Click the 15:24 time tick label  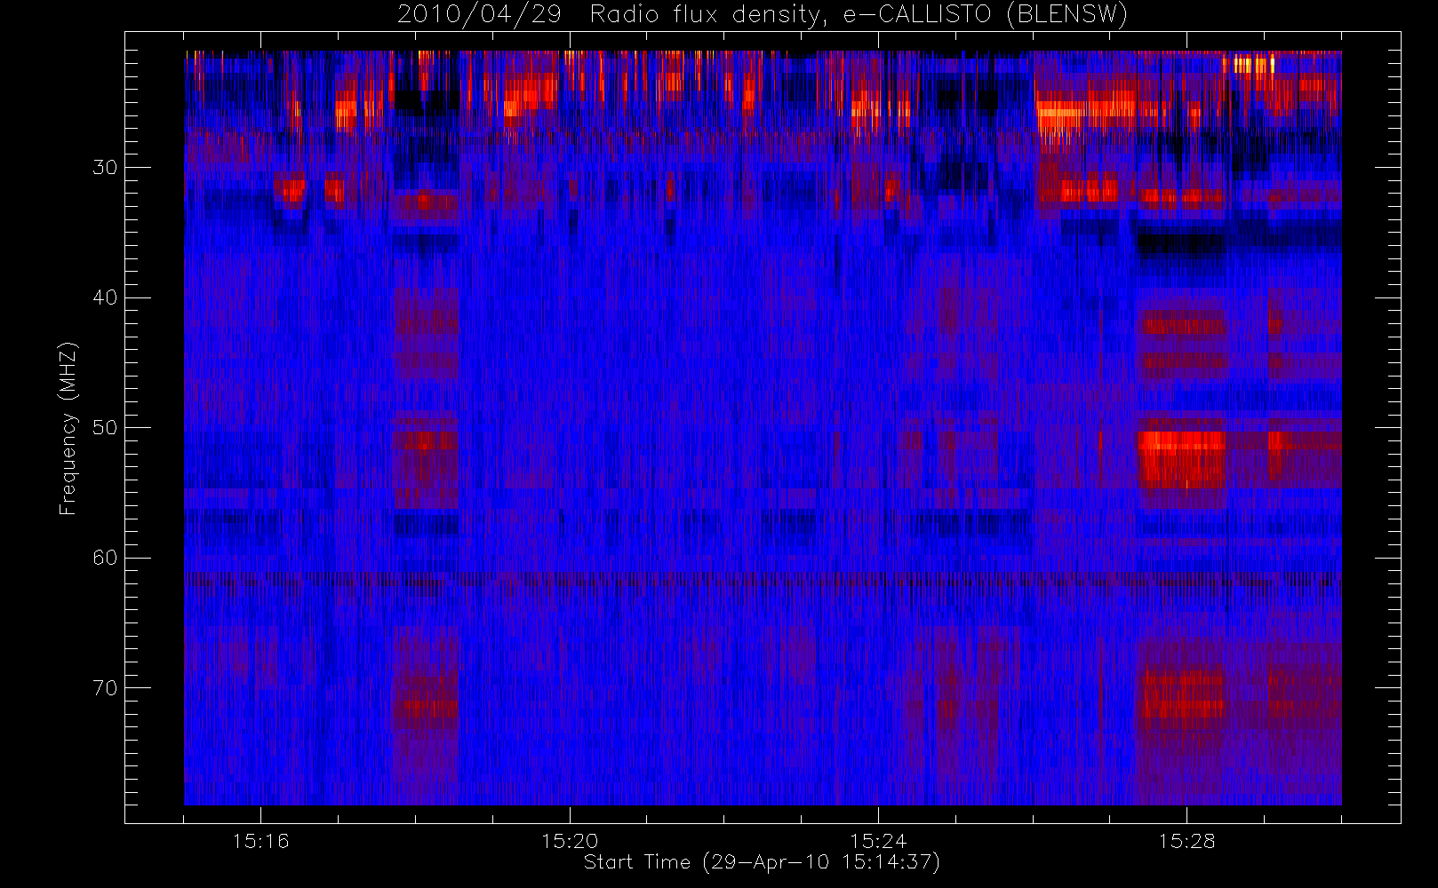(878, 841)
